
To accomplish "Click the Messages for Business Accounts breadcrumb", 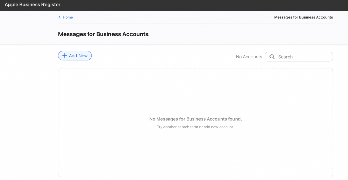I will tap(303, 17).
